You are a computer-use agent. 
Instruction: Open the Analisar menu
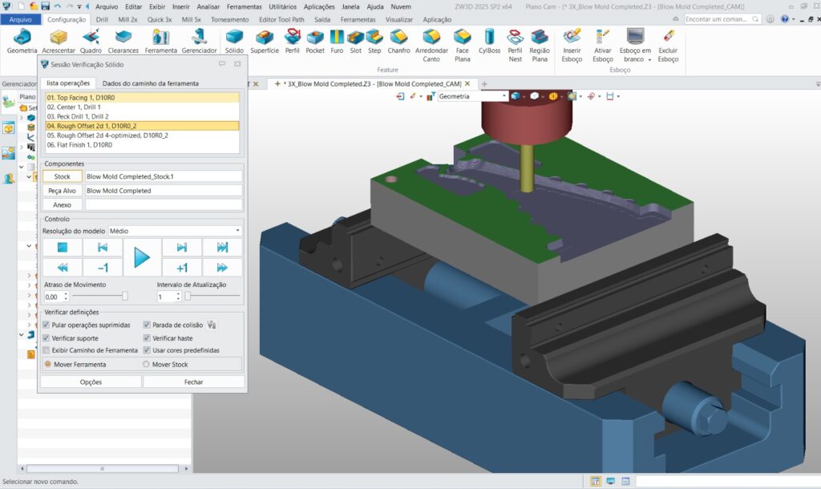pyautogui.click(x=208, y=6)
